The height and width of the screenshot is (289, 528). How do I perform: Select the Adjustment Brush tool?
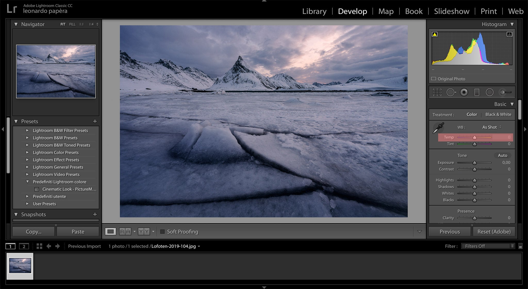[x=504, y=92]
